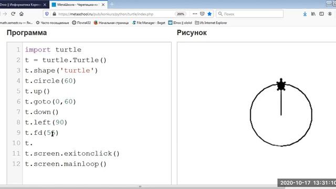Open the page actions three-dot menu
Viewport: 336px width, 189px height.
coord(195,14)
